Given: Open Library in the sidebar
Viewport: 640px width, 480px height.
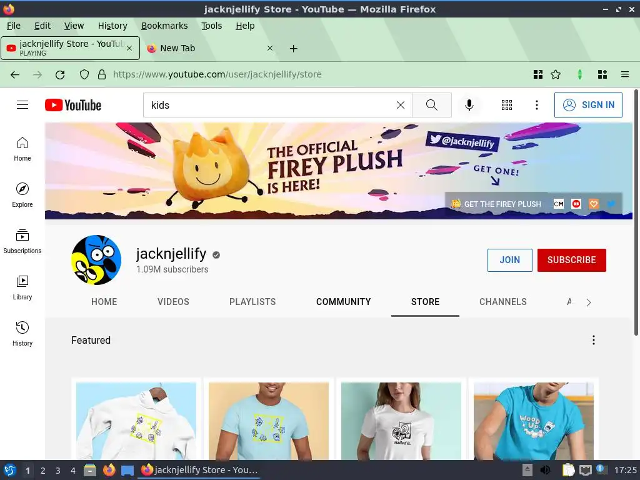Looking at the screenshot, I should tap(22, 287).
